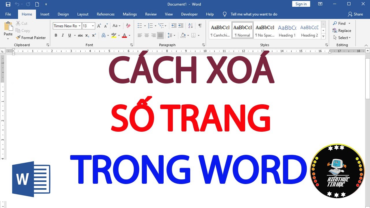Open the Select dropdown in Editing
The image size is (370, 208).
pyautogui.click(x=342, y=38)
